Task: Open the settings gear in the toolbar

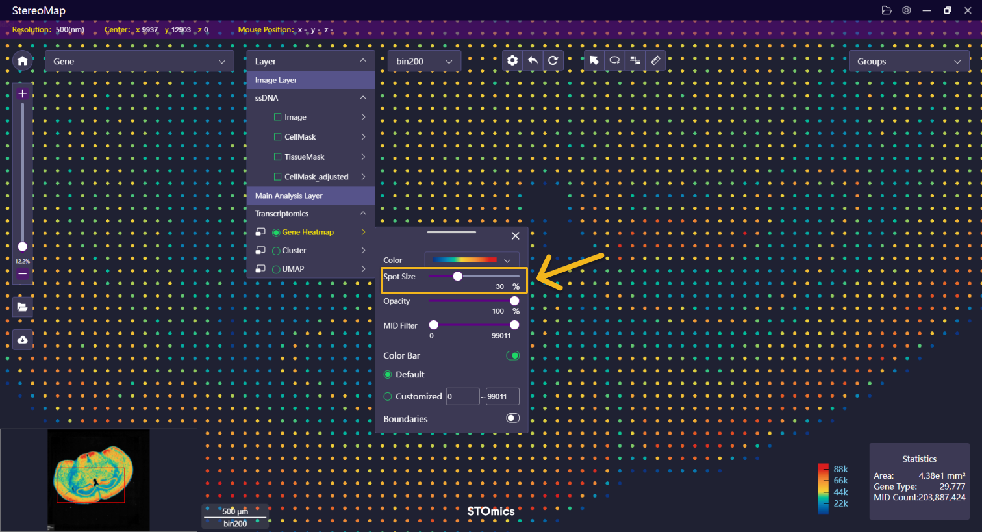Action: click(512, 60)
